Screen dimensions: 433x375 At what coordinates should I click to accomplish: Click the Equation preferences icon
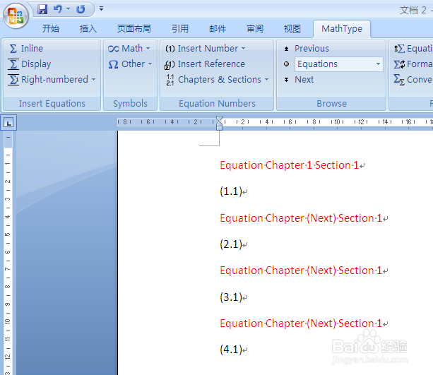click(399, 49)
